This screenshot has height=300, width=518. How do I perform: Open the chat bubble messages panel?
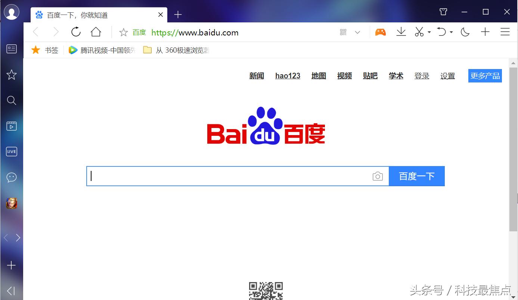[x=11, y=177]
